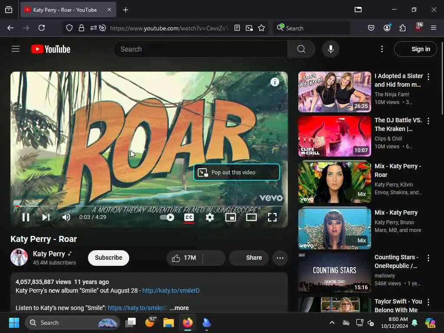Select the Katy Perry - Roar tab
The image size is (444, 333).
[68, 10]
